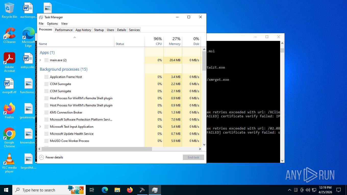
Task: Sort processes by the Name column
Action: (x=76, y=42)
